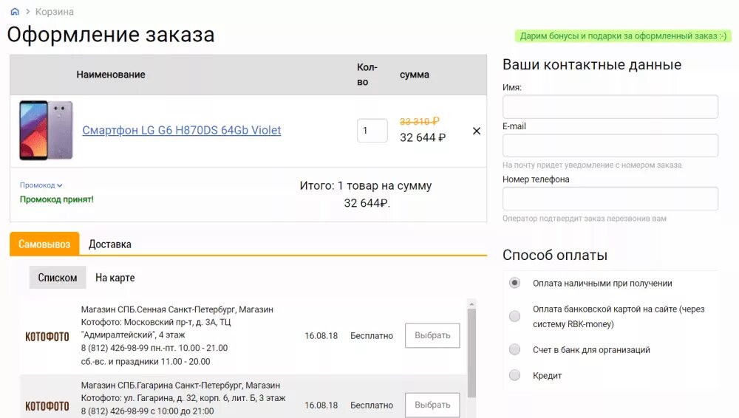Open the LG G6 phone product thumbnail
This screenshot has height=418, width=739.
(x=46, y=130)
